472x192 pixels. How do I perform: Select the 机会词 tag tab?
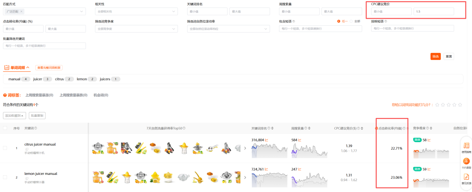coord(101,95)
